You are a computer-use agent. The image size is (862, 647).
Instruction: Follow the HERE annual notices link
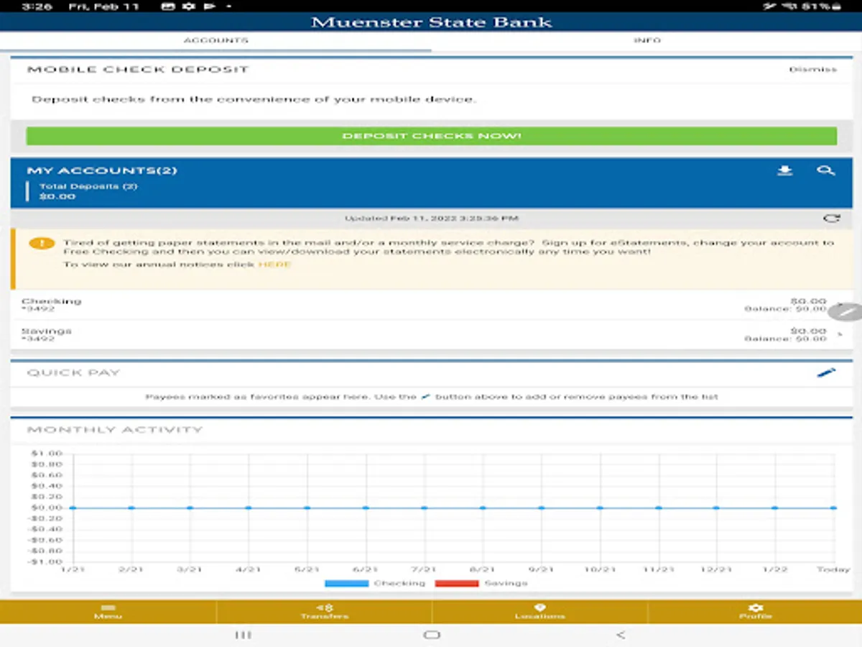coord(274,265)
